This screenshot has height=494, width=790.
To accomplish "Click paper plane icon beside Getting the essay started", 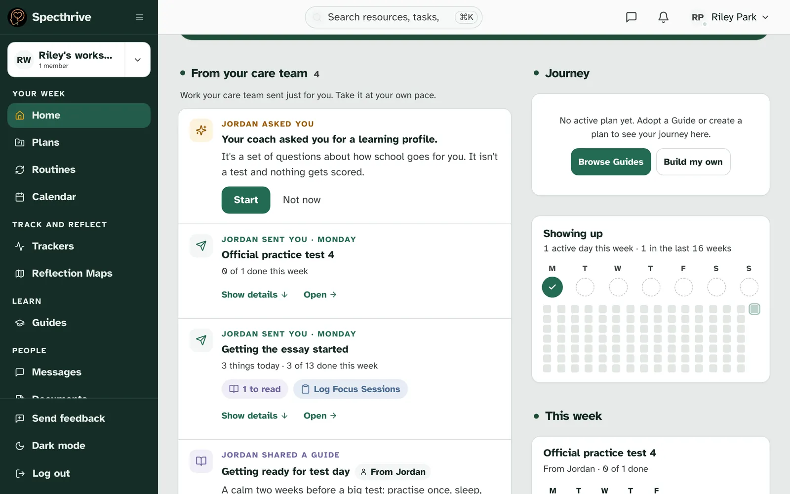I will click(201, 340).
